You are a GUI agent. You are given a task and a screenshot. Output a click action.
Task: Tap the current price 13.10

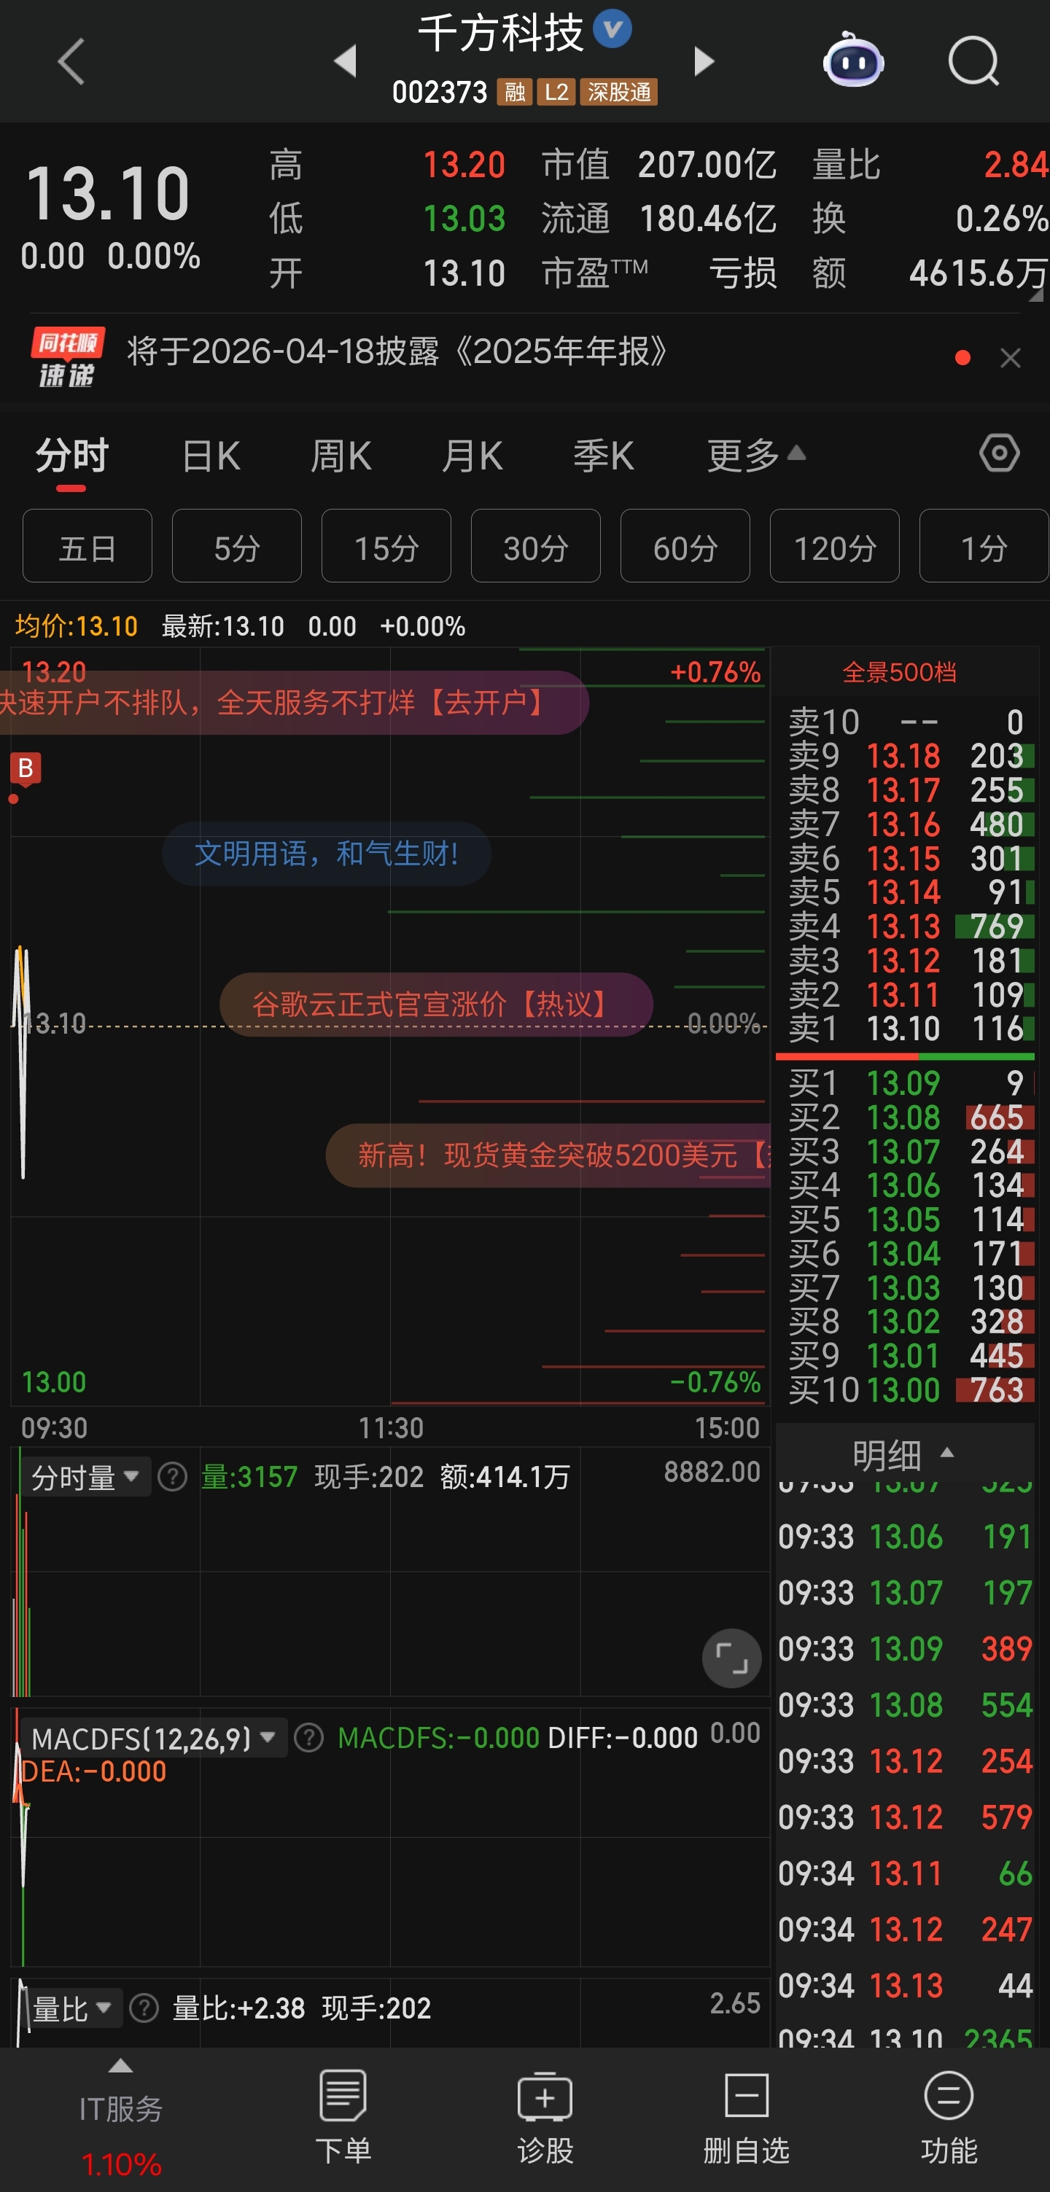(107, 194)
